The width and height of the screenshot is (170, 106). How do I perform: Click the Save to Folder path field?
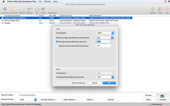[x=80, y=95]
